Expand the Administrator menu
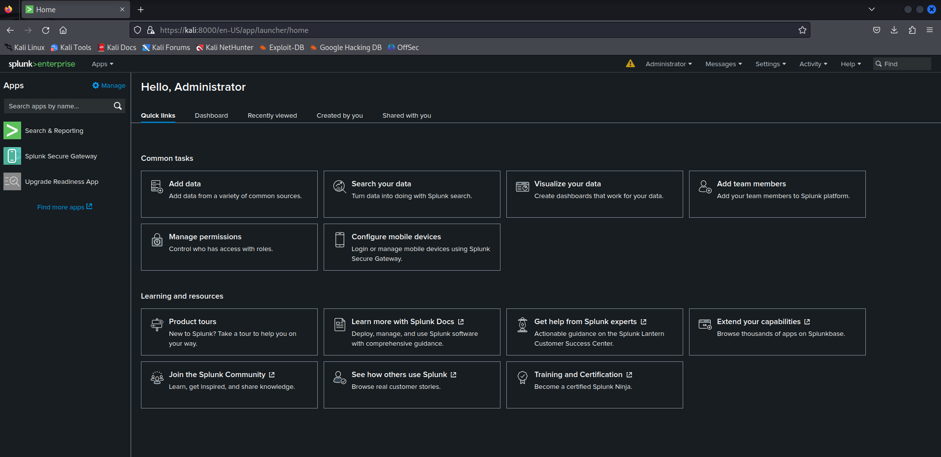This screenshot has width=941, height=457. [668, 64]
